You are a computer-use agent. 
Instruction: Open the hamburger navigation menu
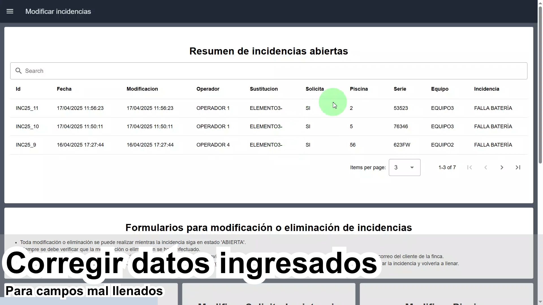pos(10,11)
